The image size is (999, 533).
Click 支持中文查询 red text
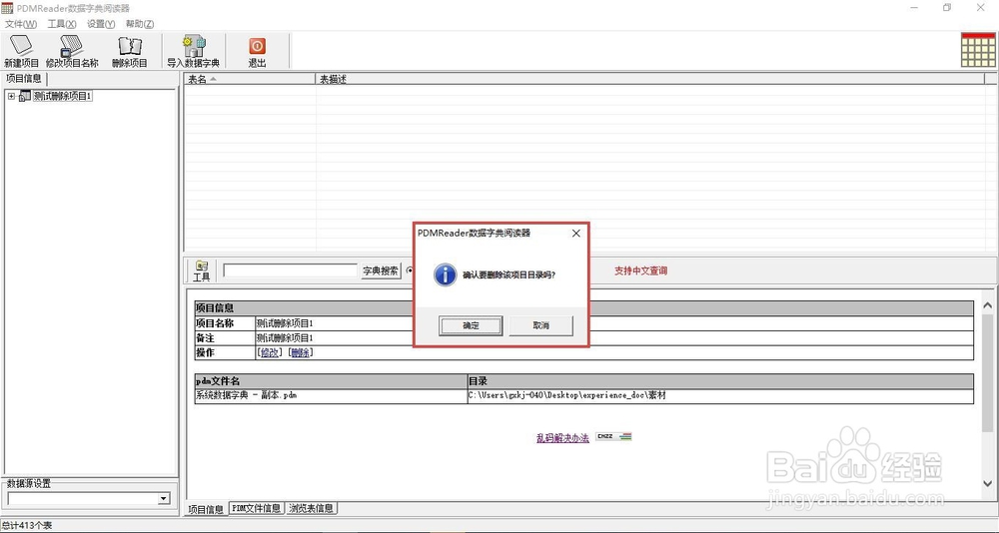click(x=641, y=270)
